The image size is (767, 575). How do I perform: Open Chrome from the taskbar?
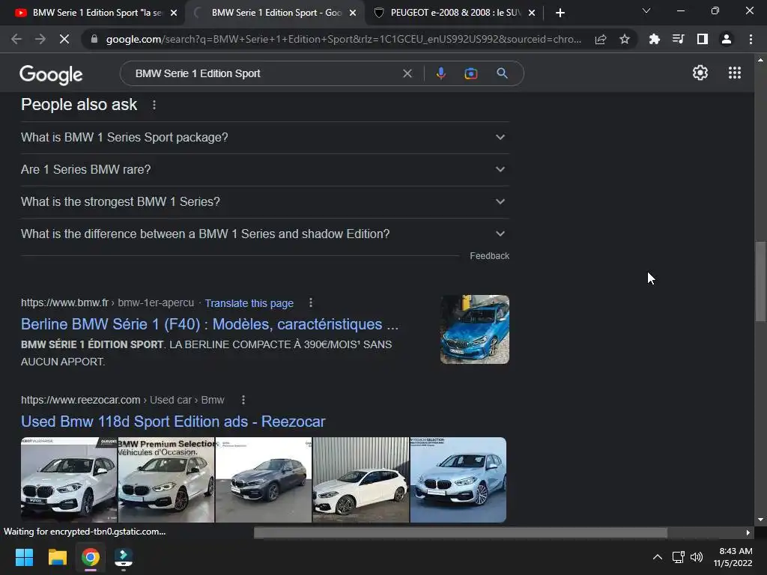tap(91, 557)
